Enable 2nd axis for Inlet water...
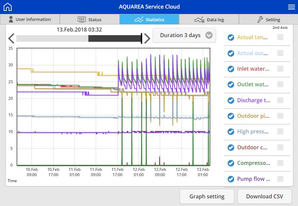Viewport: 298px width, 206px height. tap(280, 69)
